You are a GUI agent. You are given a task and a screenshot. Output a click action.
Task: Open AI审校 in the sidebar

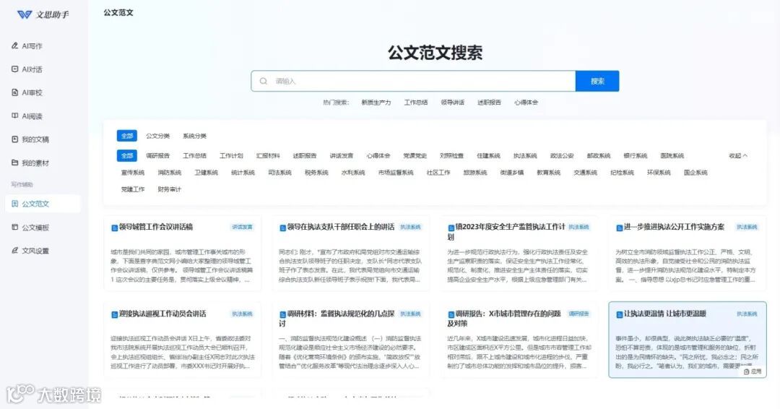click(x=27, y=92)
